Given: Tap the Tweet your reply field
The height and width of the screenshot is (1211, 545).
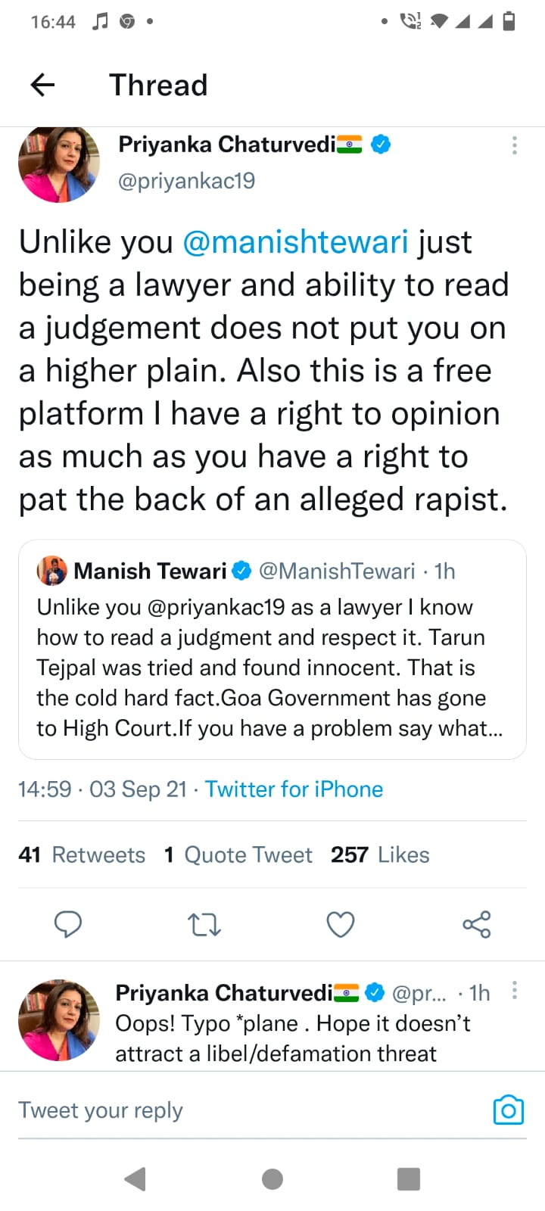Looking at the screenshot, I should (x=227, y=1110).
